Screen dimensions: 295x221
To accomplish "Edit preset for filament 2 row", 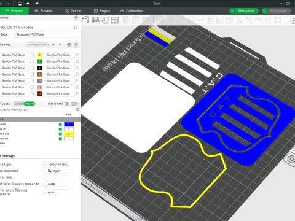I will coord(77,55).
